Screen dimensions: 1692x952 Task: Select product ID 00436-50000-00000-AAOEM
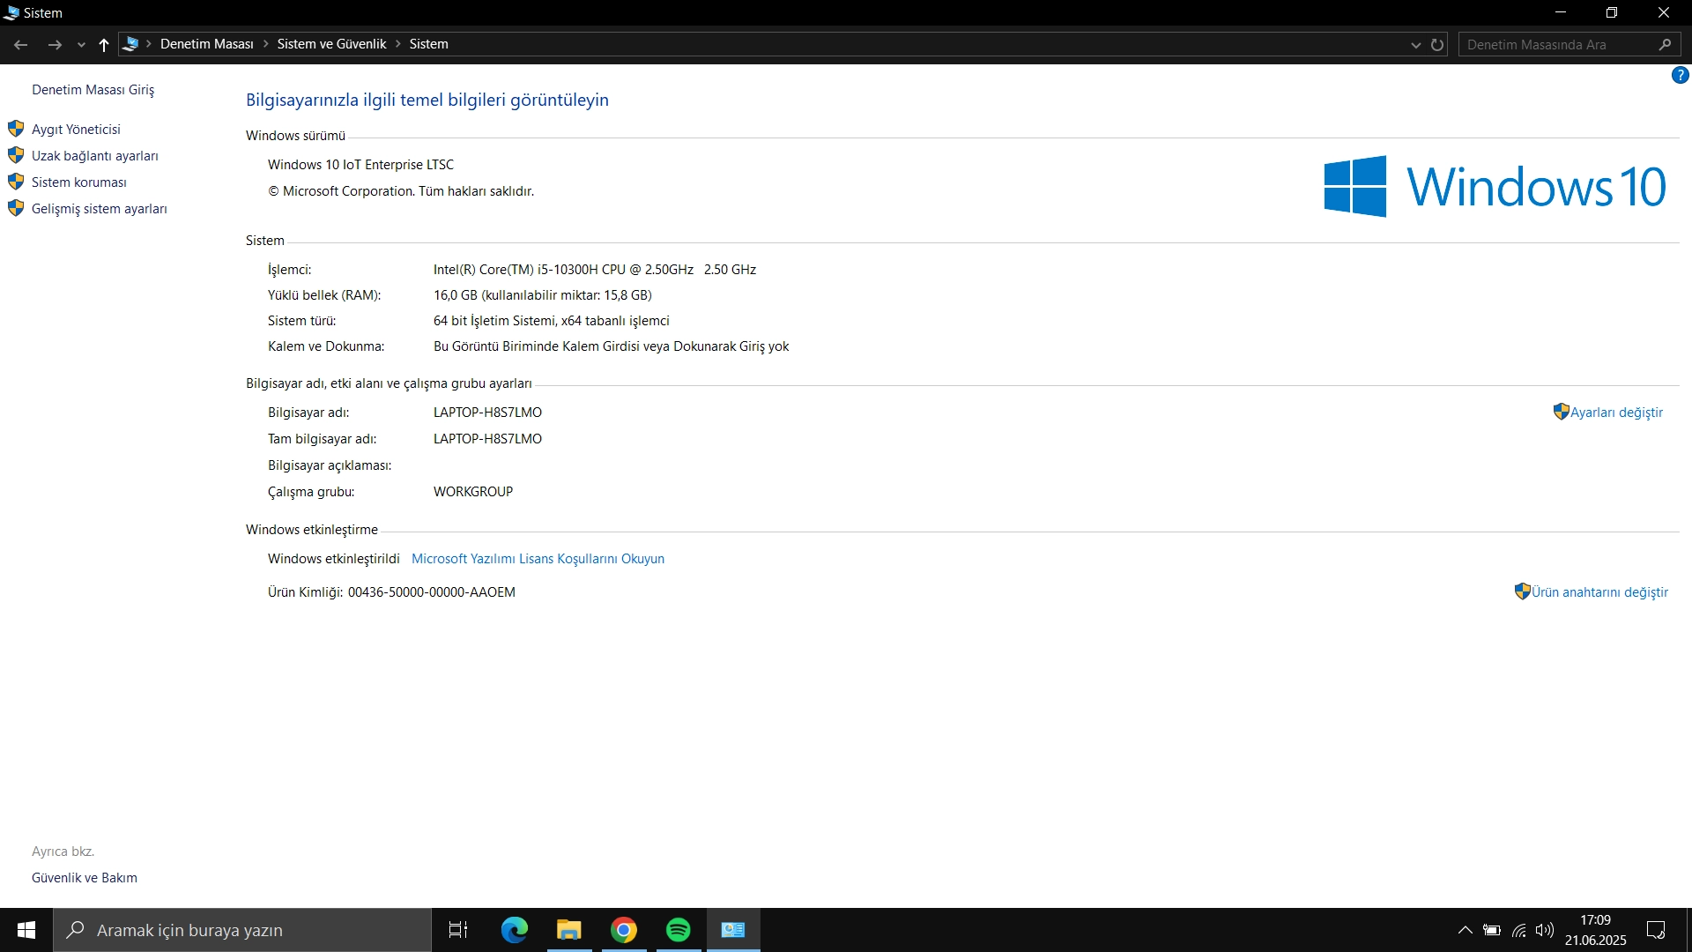431,592
